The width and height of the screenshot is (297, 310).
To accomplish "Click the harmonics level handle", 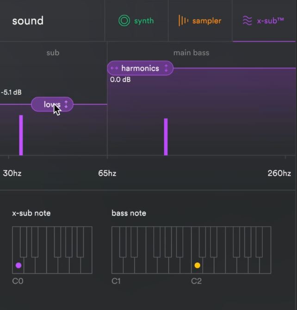I will pyautogui.click(x=140, y=68).
